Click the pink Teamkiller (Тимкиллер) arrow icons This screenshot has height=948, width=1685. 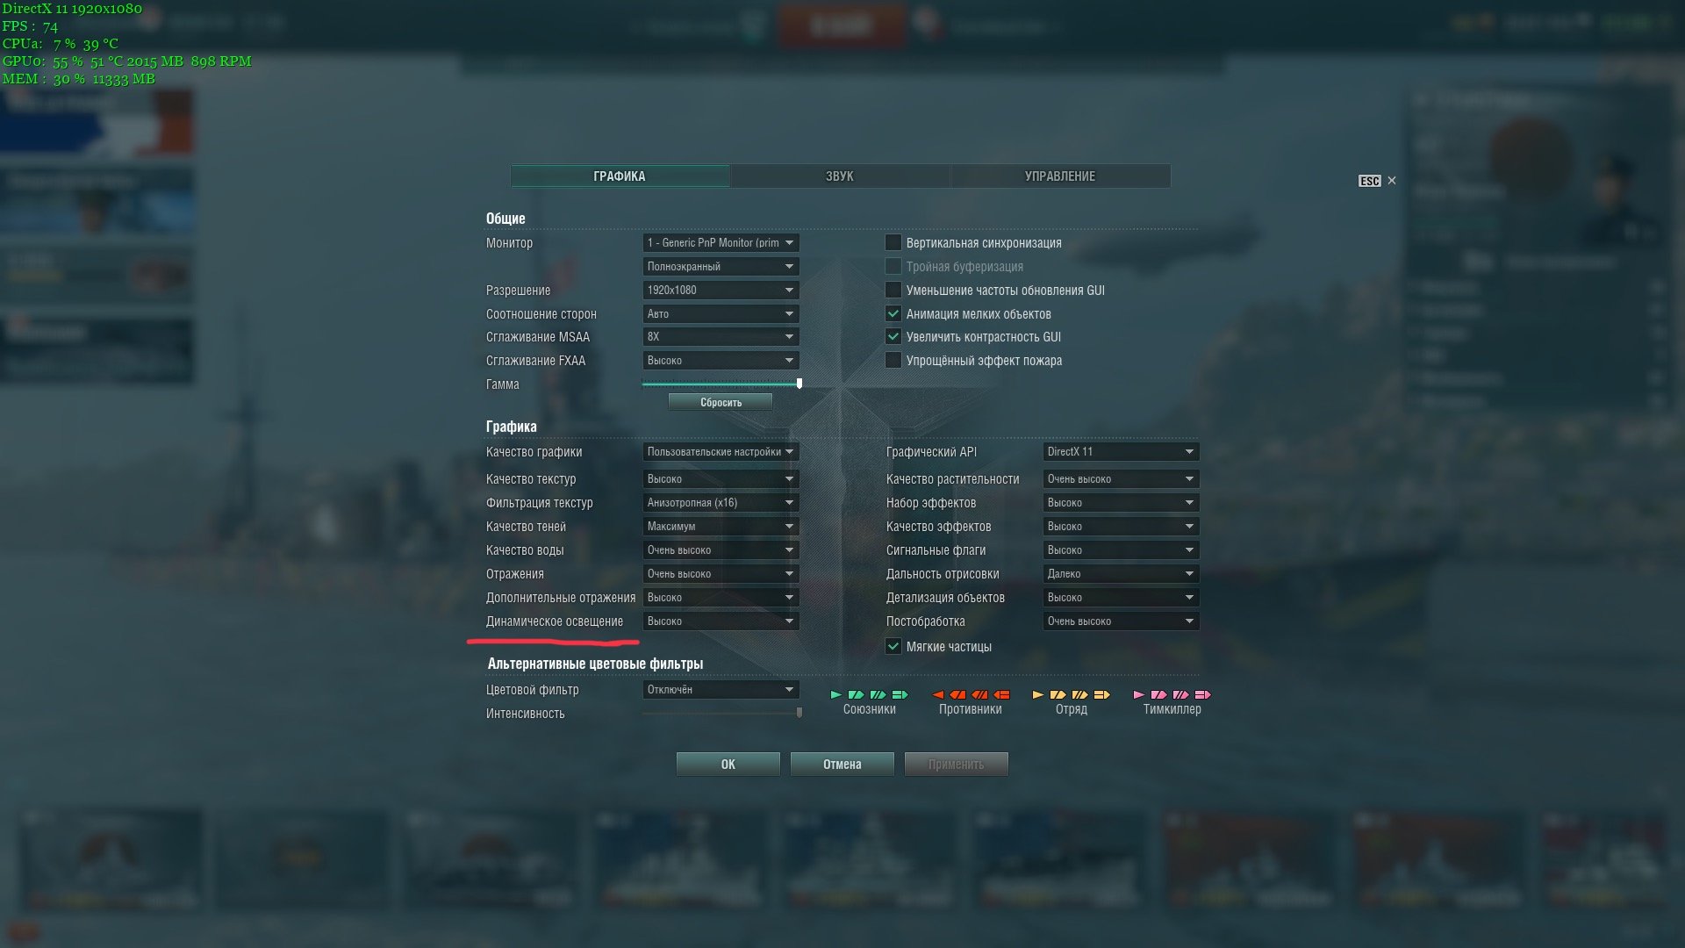[x=1172, y=694]
